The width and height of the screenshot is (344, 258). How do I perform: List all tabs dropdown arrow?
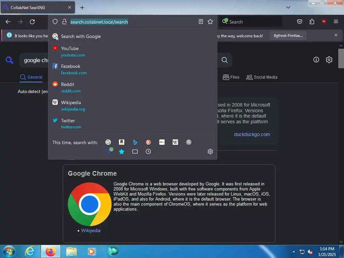[288, 7]
